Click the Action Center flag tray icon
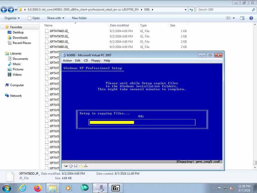Image resolution: width=257 pixels, height=193 pixels. pyautogui.click(x=219, y=188)
